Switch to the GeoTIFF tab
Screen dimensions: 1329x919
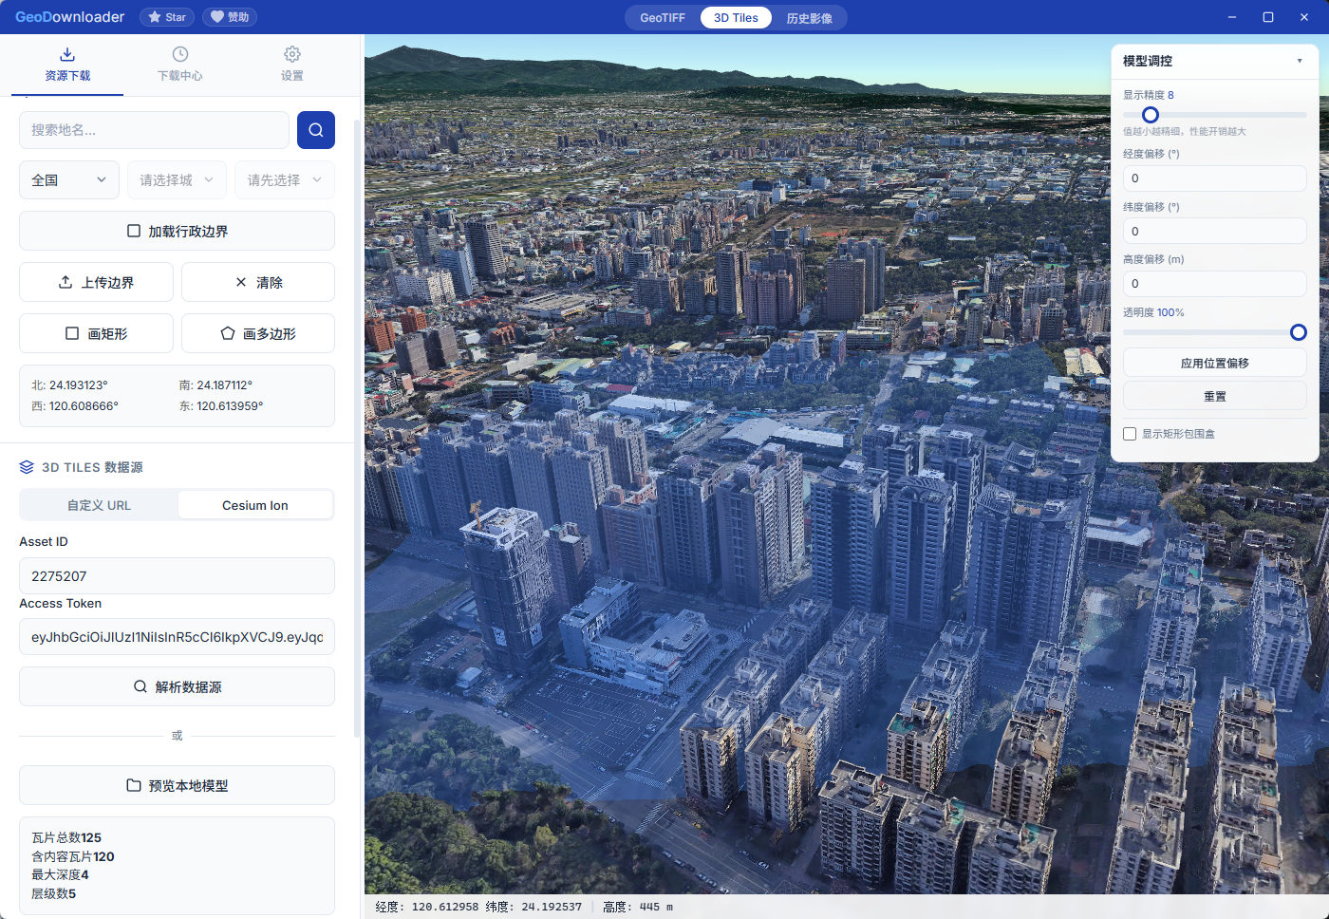pos(662,17)
